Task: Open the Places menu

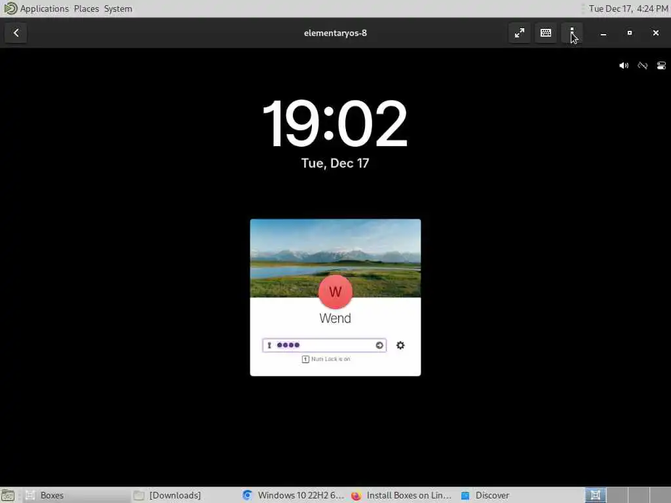Action: pyautogui.click(x=86, y=9)
